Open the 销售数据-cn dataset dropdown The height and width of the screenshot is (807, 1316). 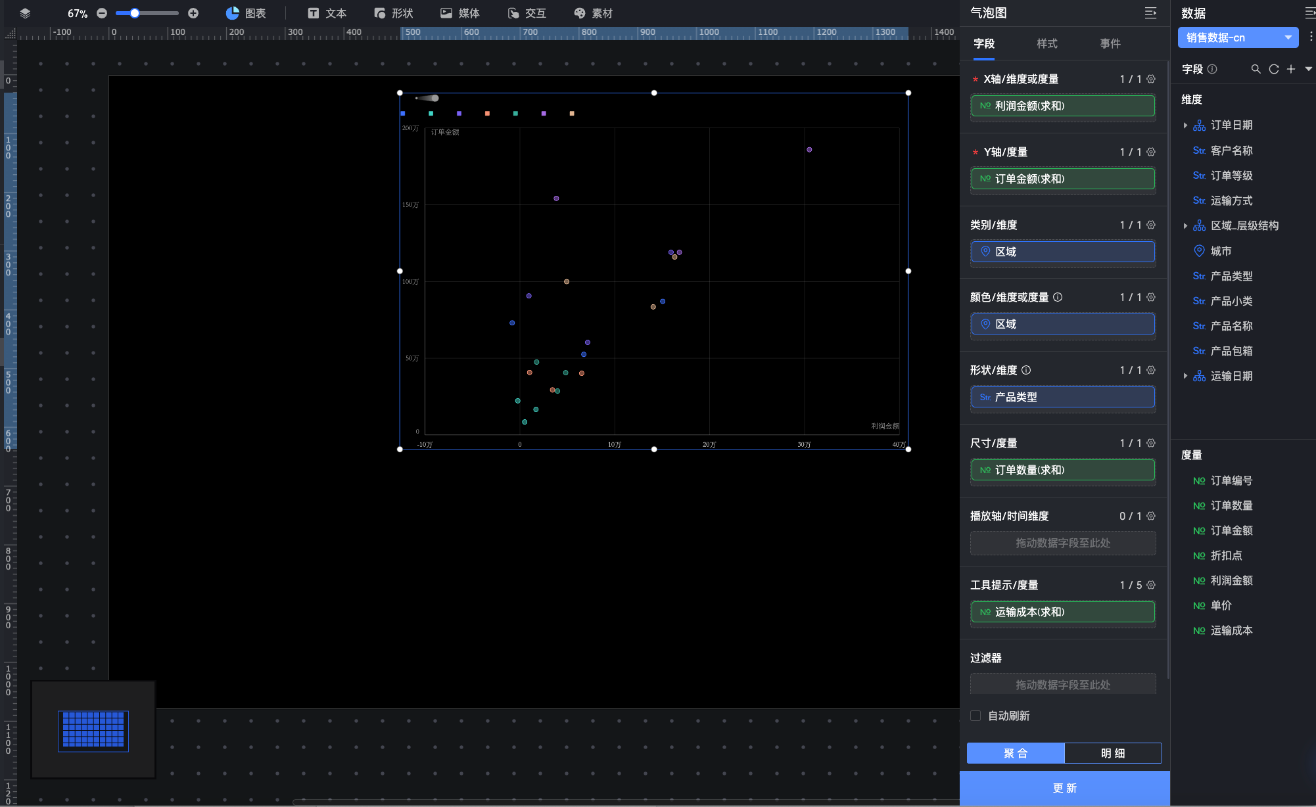(x=1238, y=37)
